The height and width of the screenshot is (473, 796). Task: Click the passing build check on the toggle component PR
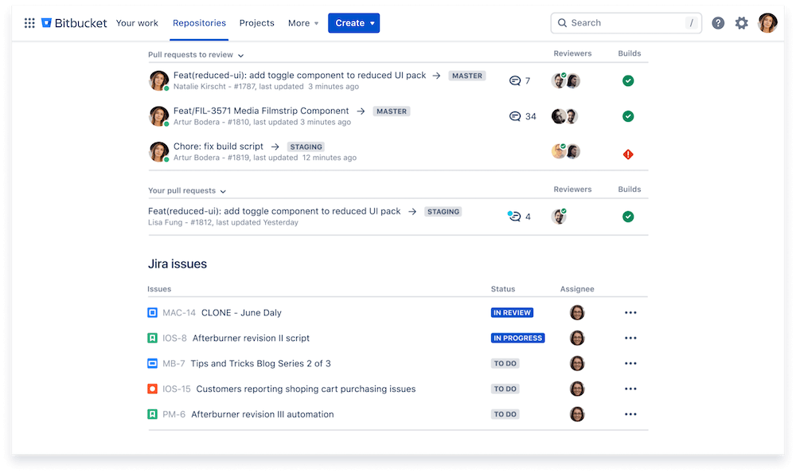tap(628, 80)
